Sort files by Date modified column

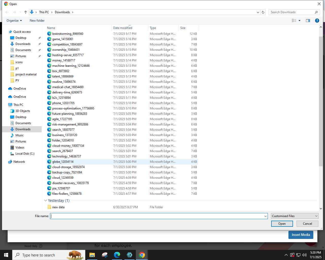pos(130,28)
